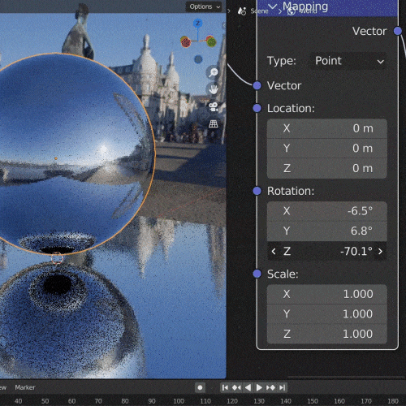
Task: Open the Type Point dropdown
Action: 348,61
